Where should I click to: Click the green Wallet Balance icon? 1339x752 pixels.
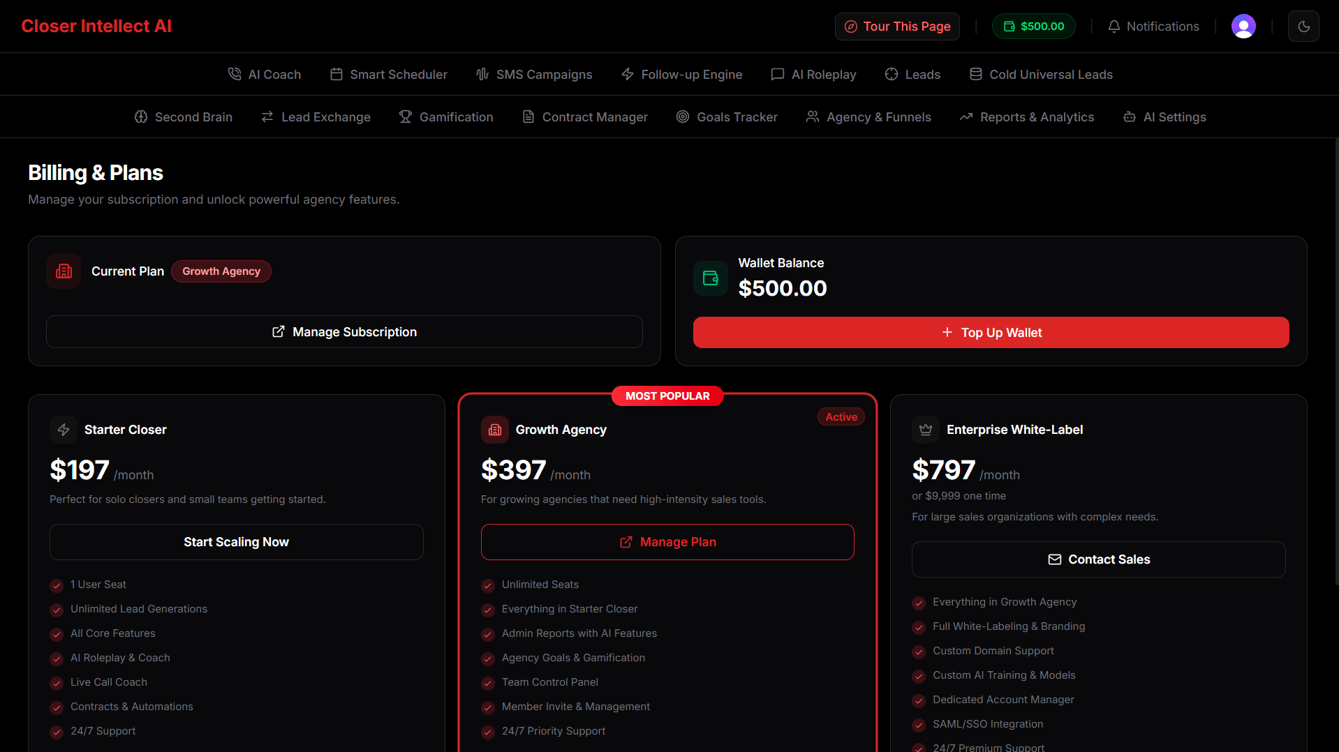pyautogui.click(x=711, y=278)
